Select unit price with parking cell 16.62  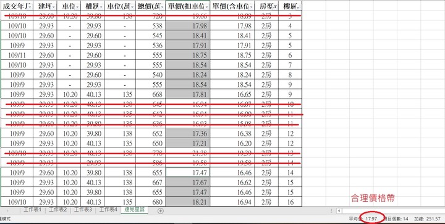click(232, 183)
